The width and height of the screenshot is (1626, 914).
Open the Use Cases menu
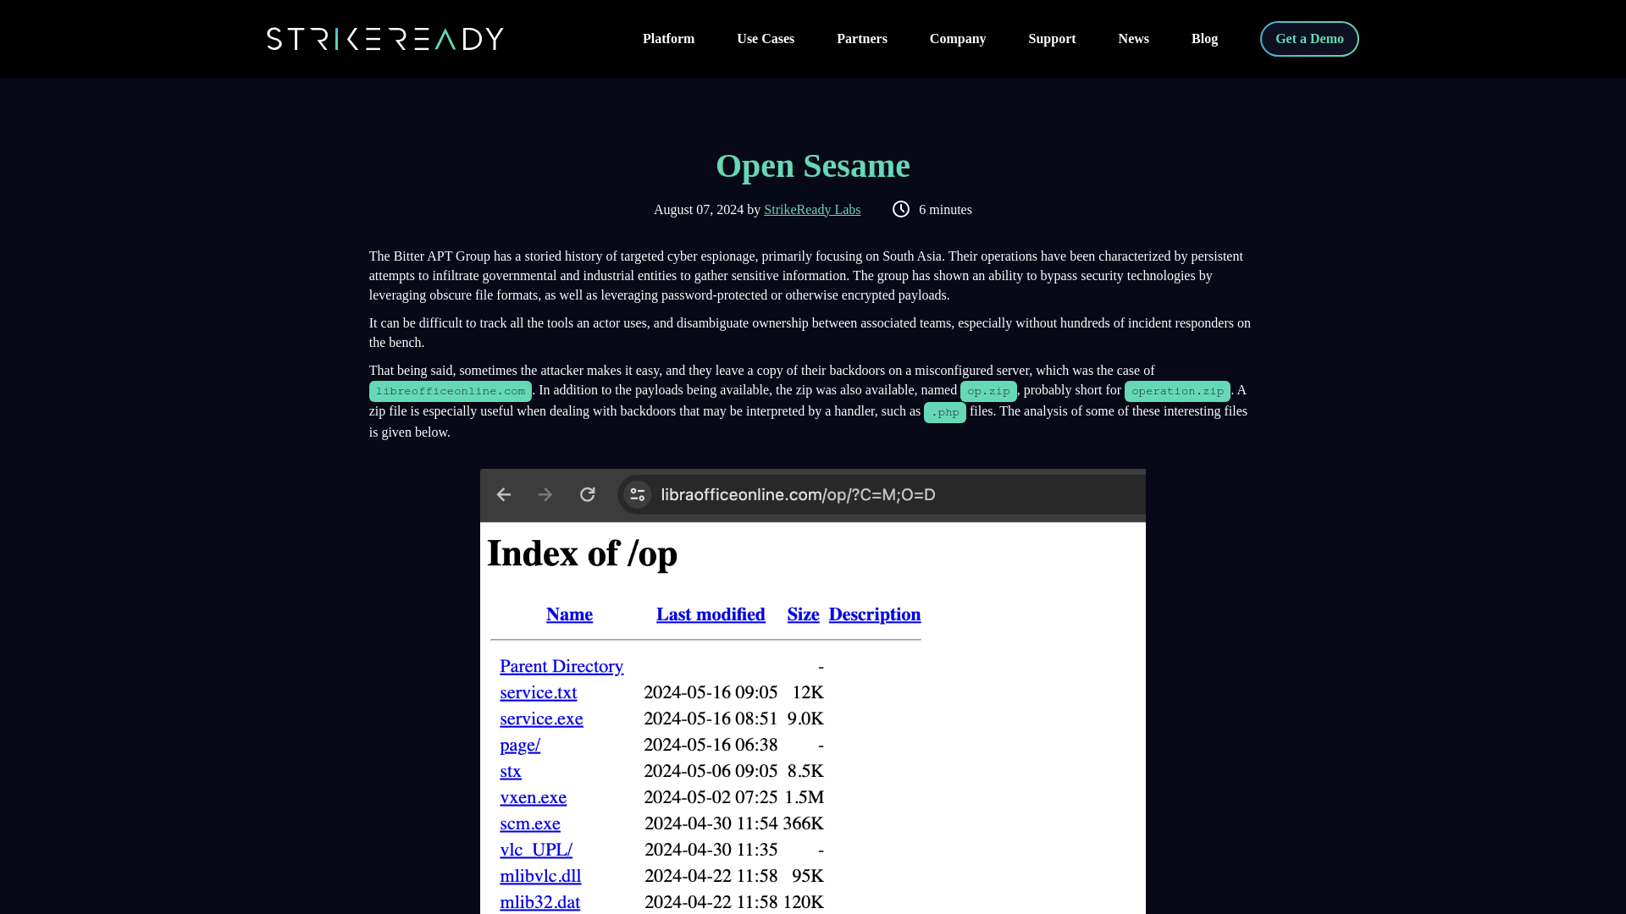(766, 39)
